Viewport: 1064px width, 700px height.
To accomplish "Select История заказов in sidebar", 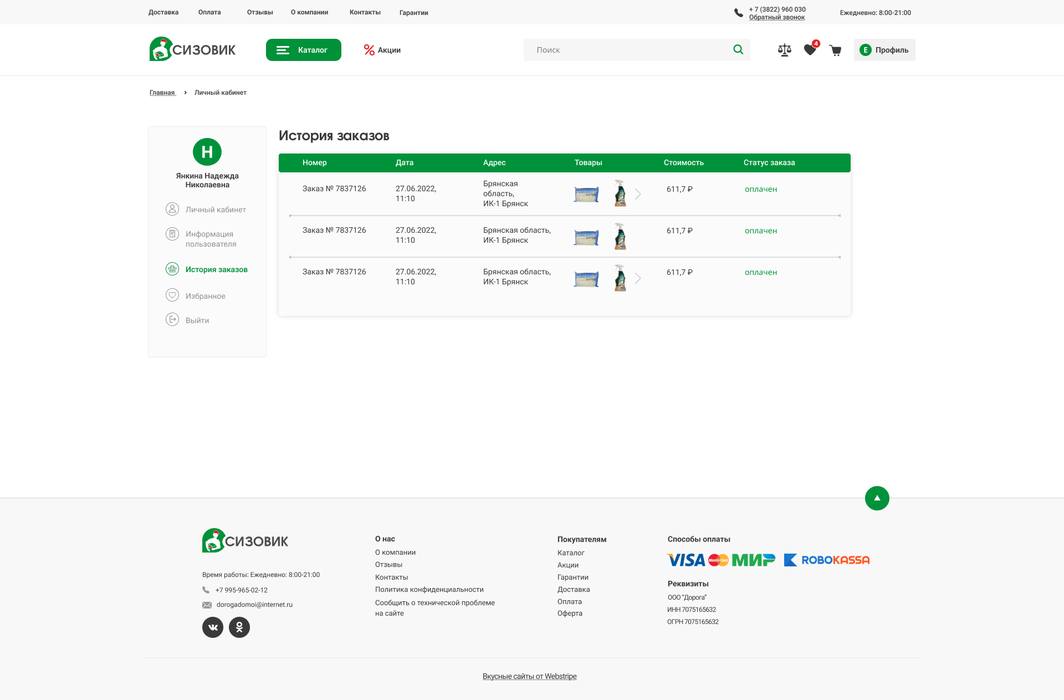I will 216,269.
